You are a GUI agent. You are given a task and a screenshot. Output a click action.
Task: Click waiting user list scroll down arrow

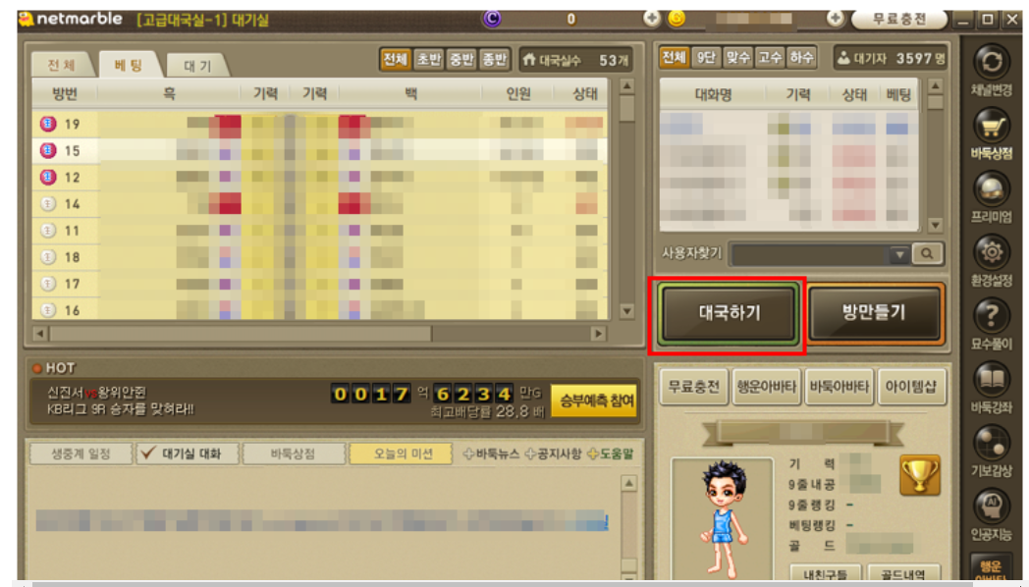click(935, 225)
